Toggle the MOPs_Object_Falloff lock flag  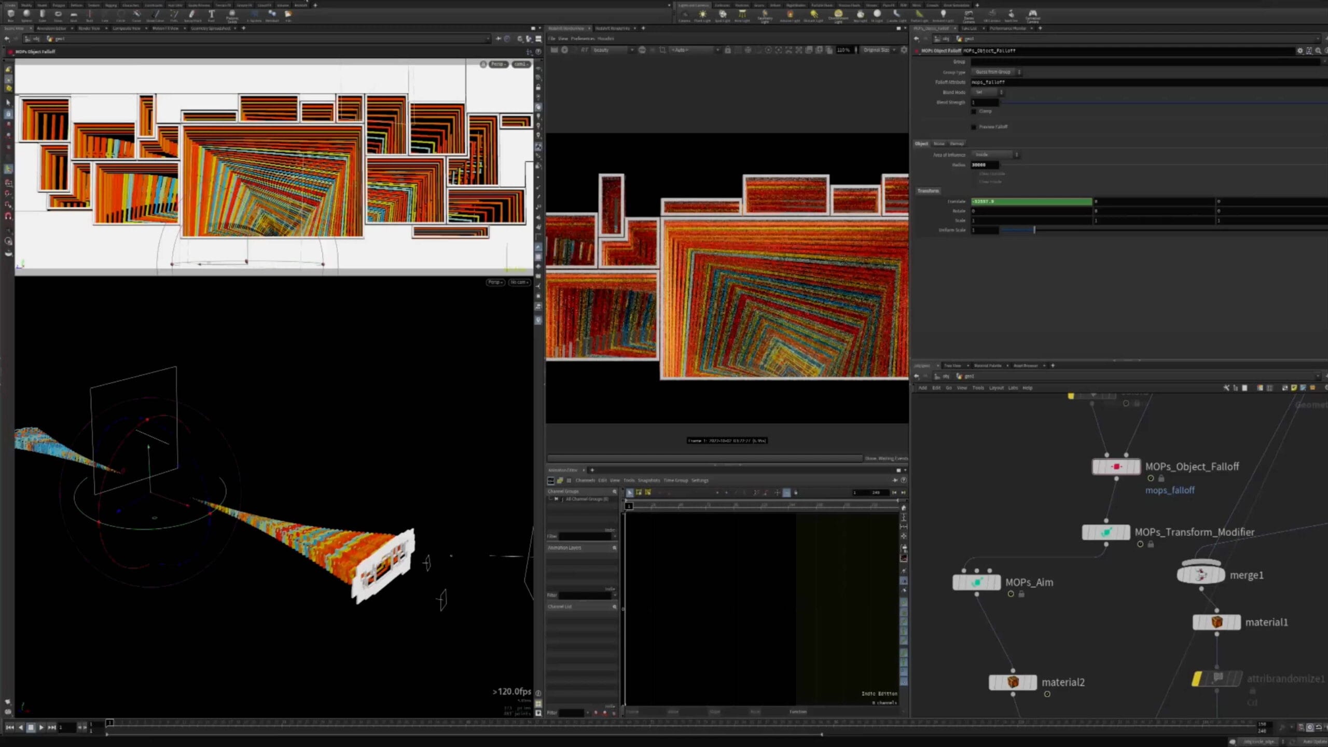[1161, 478]
